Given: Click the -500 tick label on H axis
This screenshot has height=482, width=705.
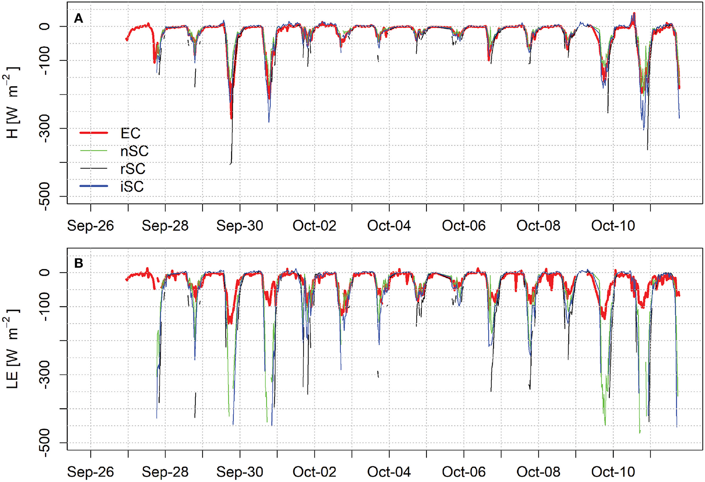Looking at the screenshot, I should tap(45, 196).
